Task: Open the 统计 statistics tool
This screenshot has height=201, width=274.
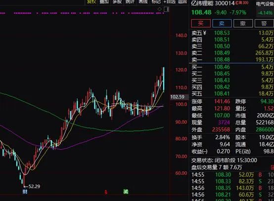Action: [130, 2]
